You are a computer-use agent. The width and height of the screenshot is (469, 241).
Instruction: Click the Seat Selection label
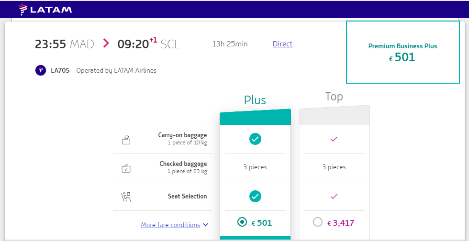pyautogui.click(x=187, y=197)
